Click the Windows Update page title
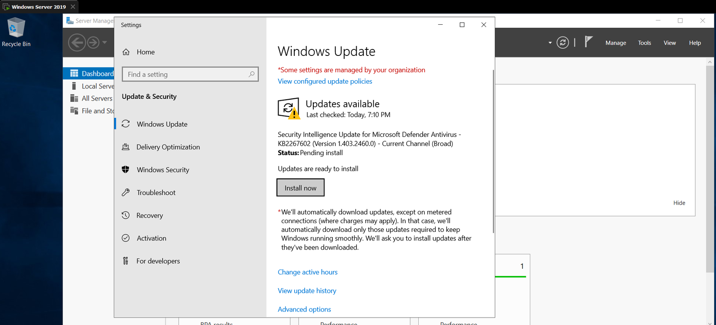Screen dimensions: 716x325 [x=326, y=51]
